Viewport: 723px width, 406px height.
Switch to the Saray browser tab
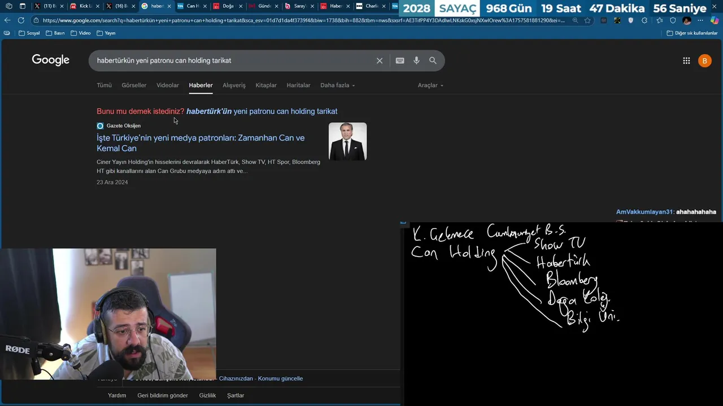click(299, 6)
